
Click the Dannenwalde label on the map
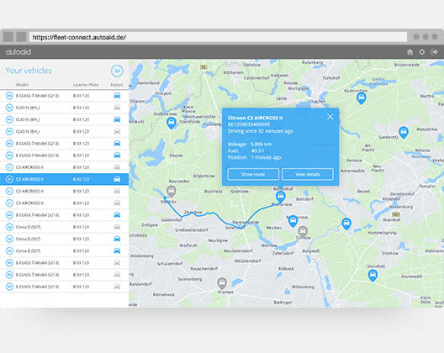246,222
